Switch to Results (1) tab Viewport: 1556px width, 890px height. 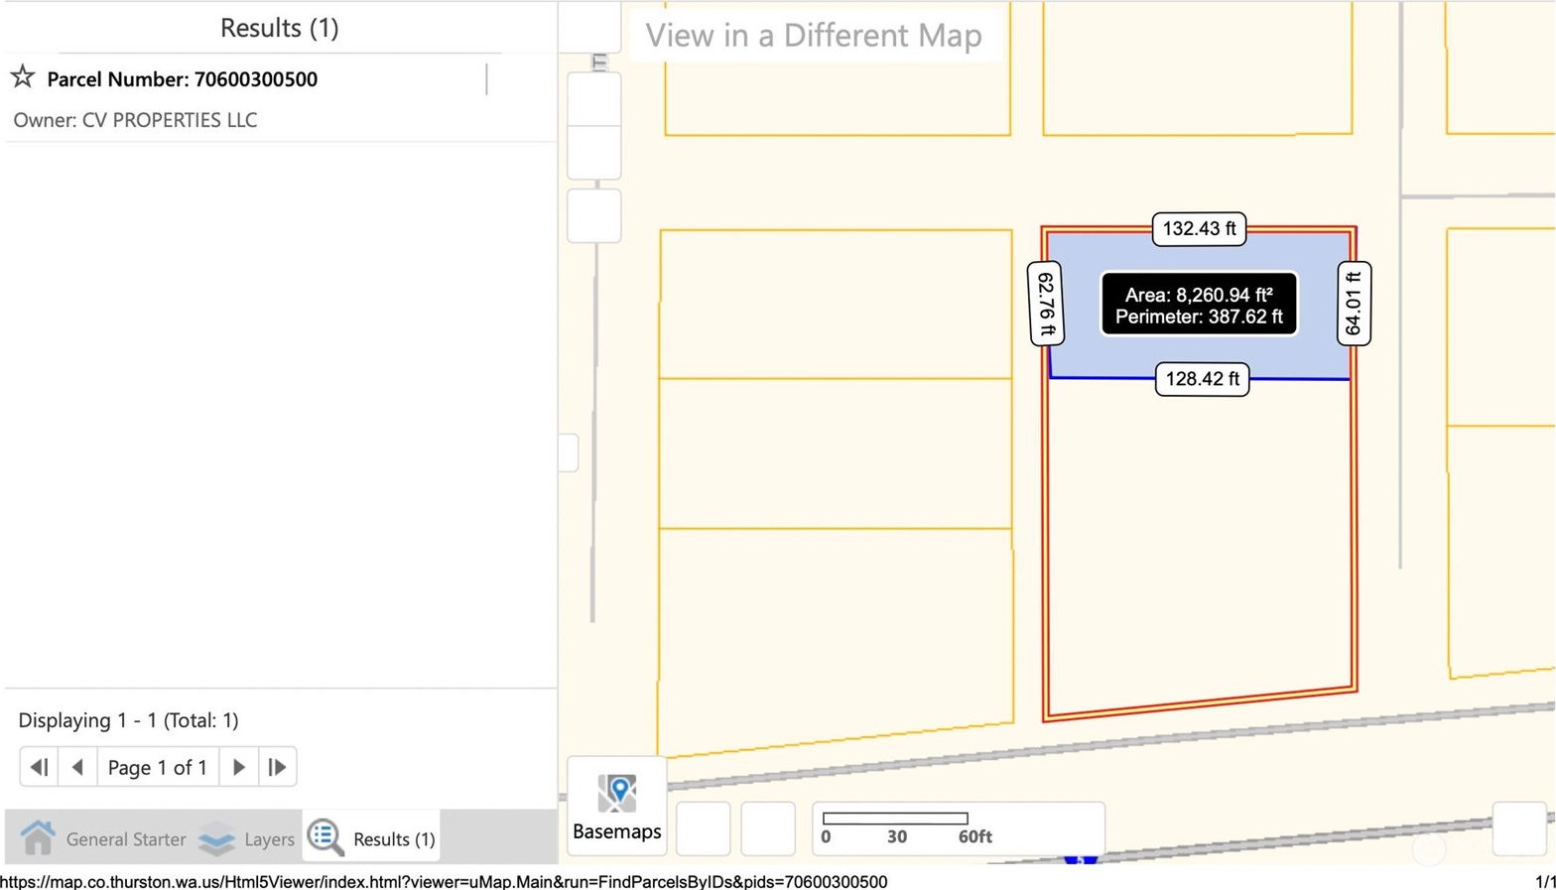(372, 838)
